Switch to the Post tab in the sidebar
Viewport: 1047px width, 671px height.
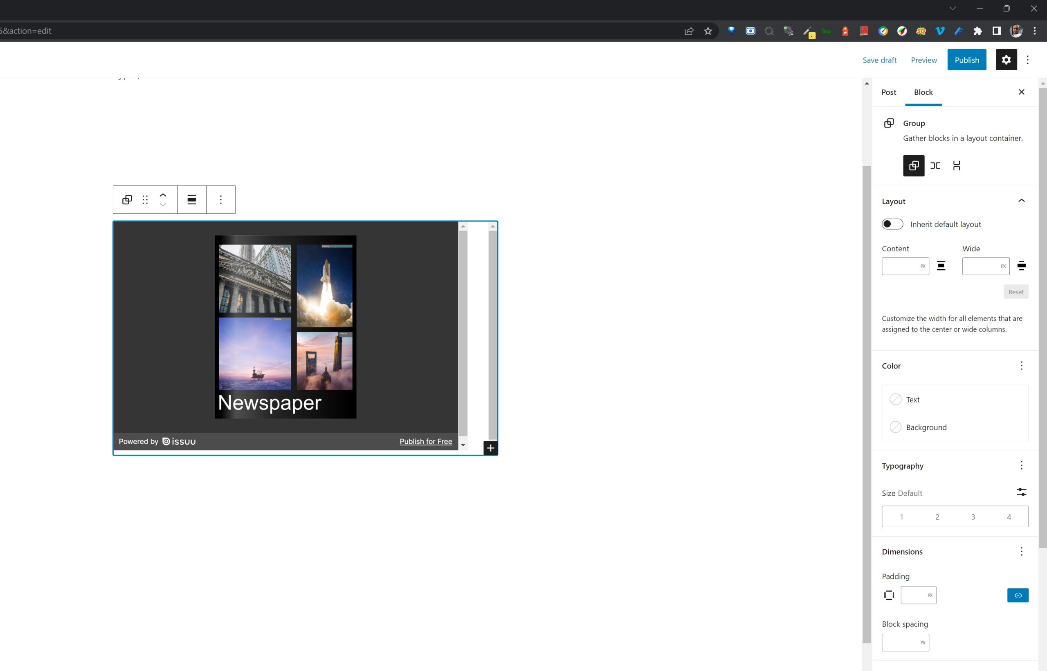pyautogui.click(x=889, y=92)
